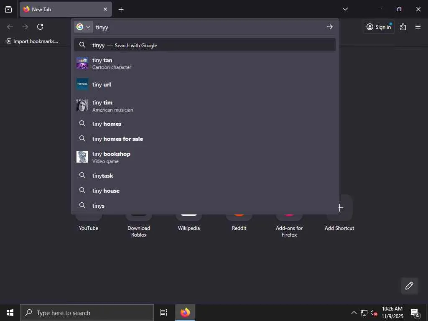Open the clock showing 10:26 AM

392,313
